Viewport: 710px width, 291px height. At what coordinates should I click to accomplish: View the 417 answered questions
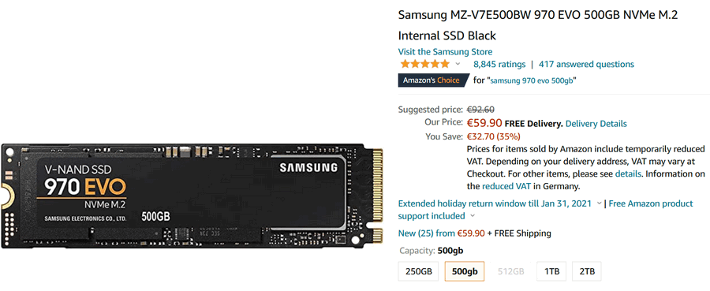[x=586, y=64]
